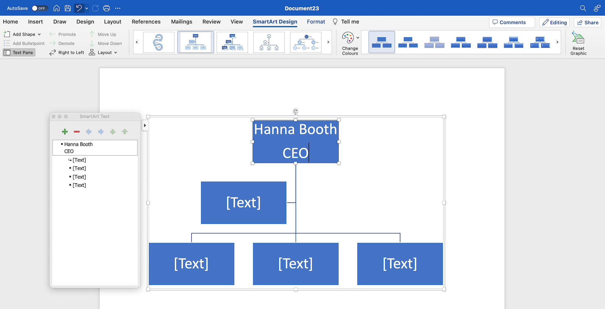This screenshot has width=605, height=309.
Task: Toggle the Text Pane button
Action: tap(19, 53)
